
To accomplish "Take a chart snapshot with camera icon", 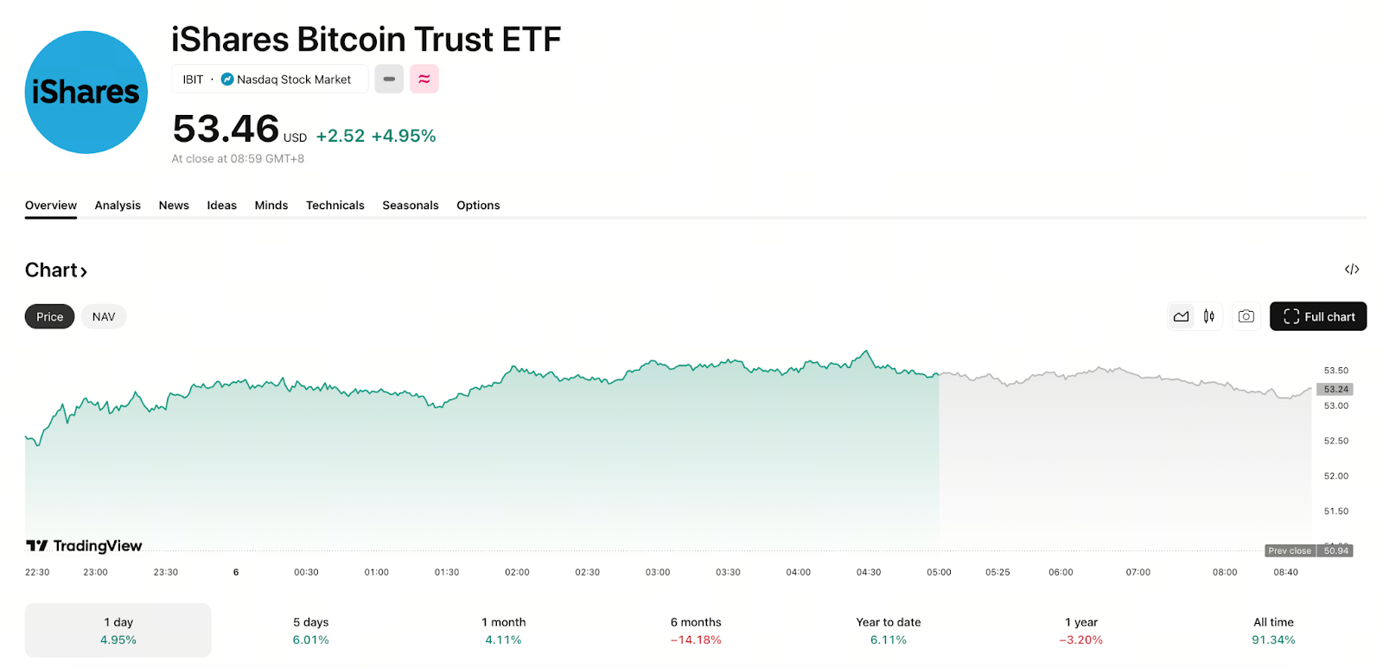I will click(1246, 316).
